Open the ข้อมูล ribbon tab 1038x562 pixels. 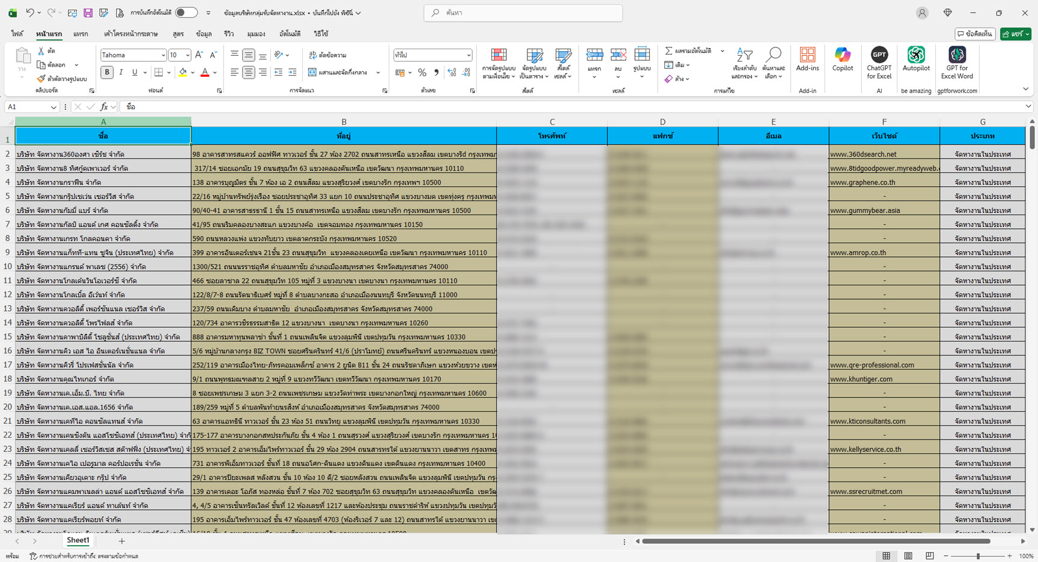click(204, 34)
